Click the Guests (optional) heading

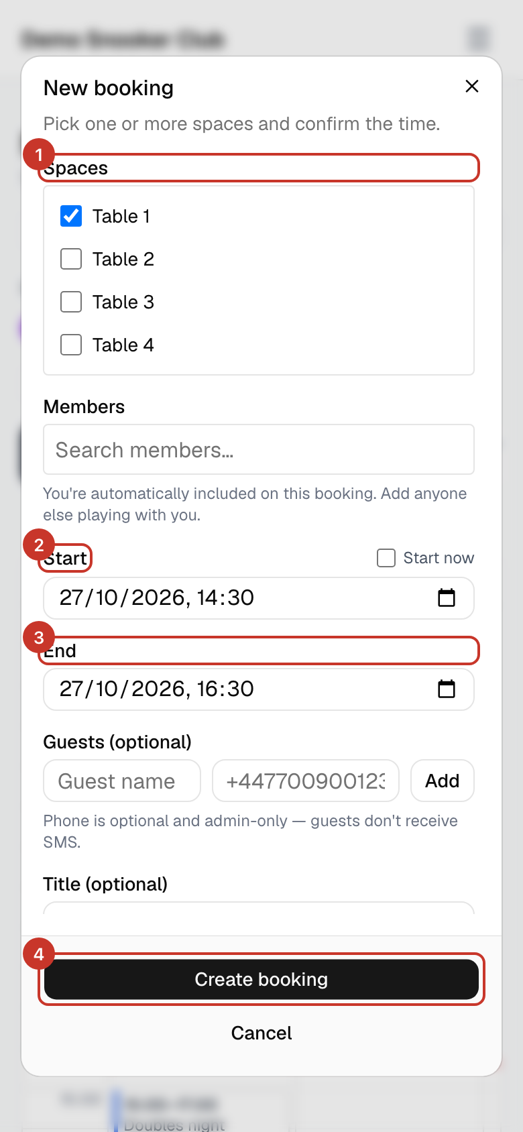click(117, 742)
